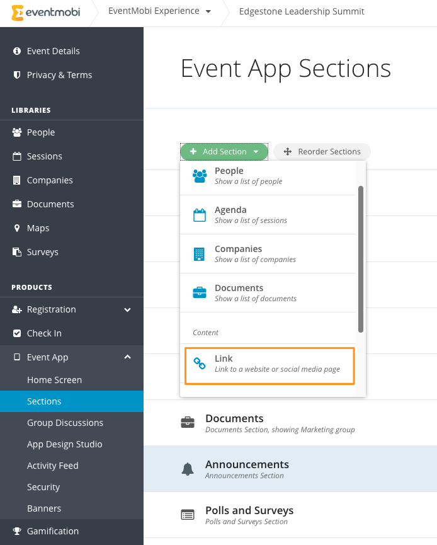Image resolution: width=437 pixels, height=545 pixels.
Task: Select Documents from Add Section menu
Action: 268,292
